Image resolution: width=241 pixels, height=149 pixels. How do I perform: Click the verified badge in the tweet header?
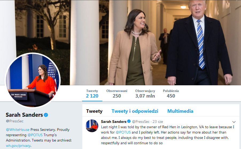point(129,122)
